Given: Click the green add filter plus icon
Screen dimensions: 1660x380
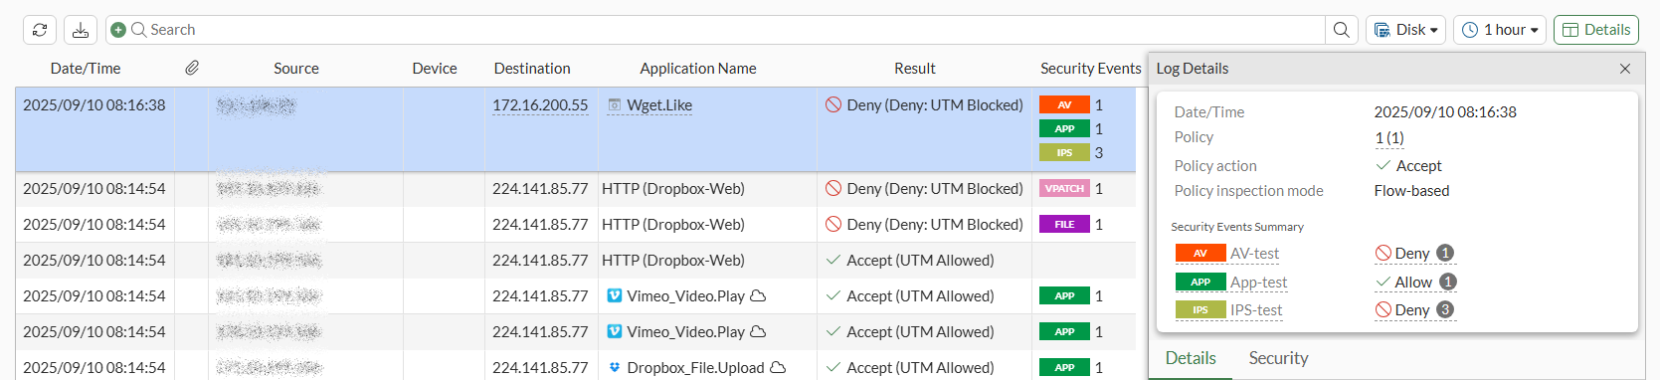Looking at the screenshot, I should click(118, 30).
